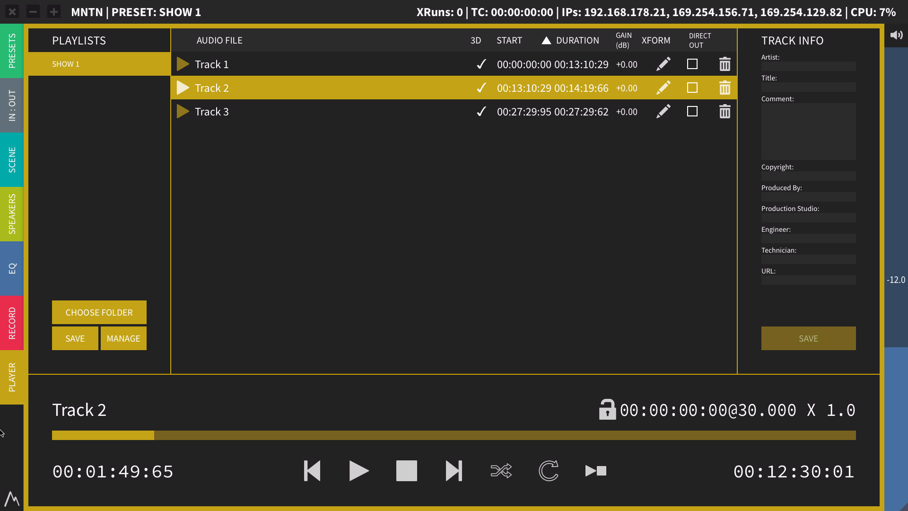
Task: Play Track 3 using its row arrow
Action: [x=183, y=111]
